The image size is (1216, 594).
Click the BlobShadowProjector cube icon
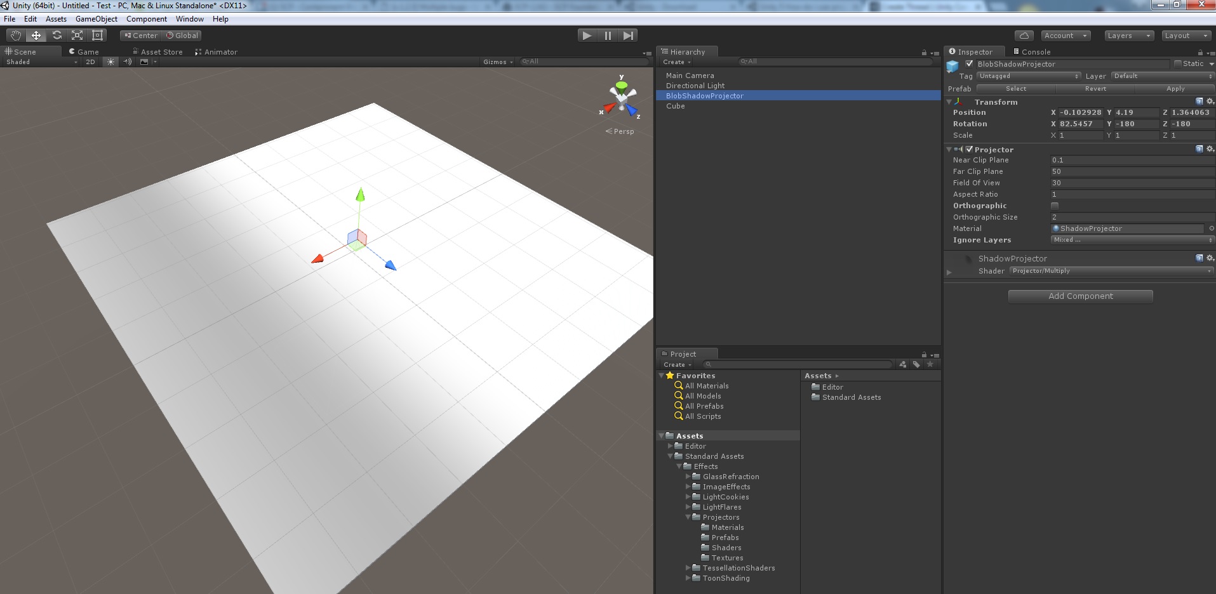(x=952, y=66)
